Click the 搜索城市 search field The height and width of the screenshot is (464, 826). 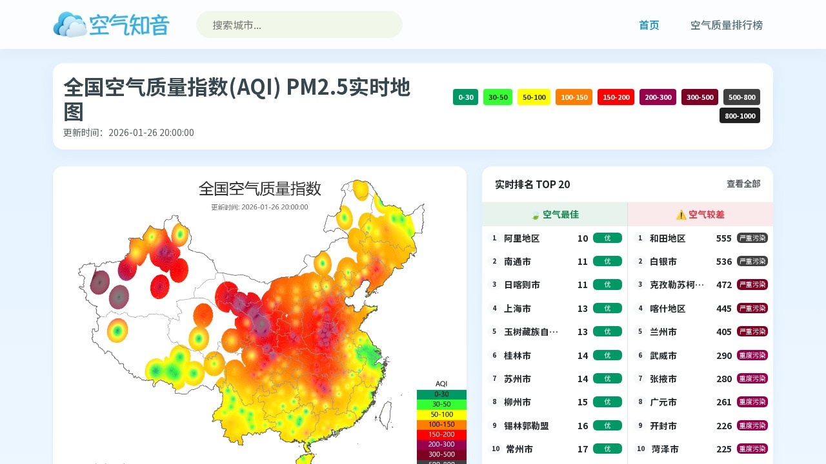tap(299, 25)
